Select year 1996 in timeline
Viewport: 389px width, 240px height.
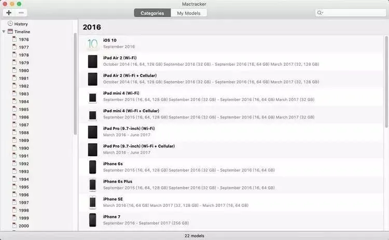click(x=24, y=195)
